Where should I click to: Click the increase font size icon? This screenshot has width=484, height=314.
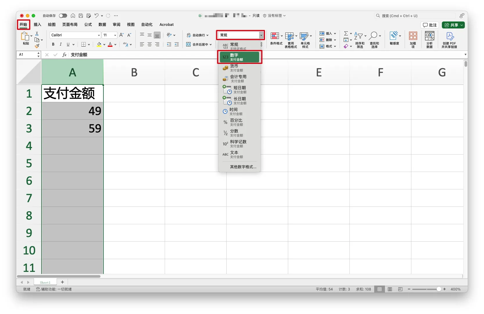(x=121, y=35)
